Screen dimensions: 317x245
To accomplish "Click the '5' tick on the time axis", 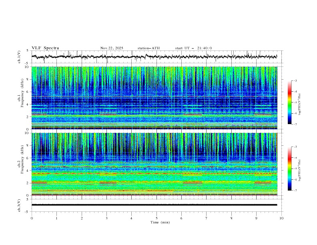I will (156, 218).
